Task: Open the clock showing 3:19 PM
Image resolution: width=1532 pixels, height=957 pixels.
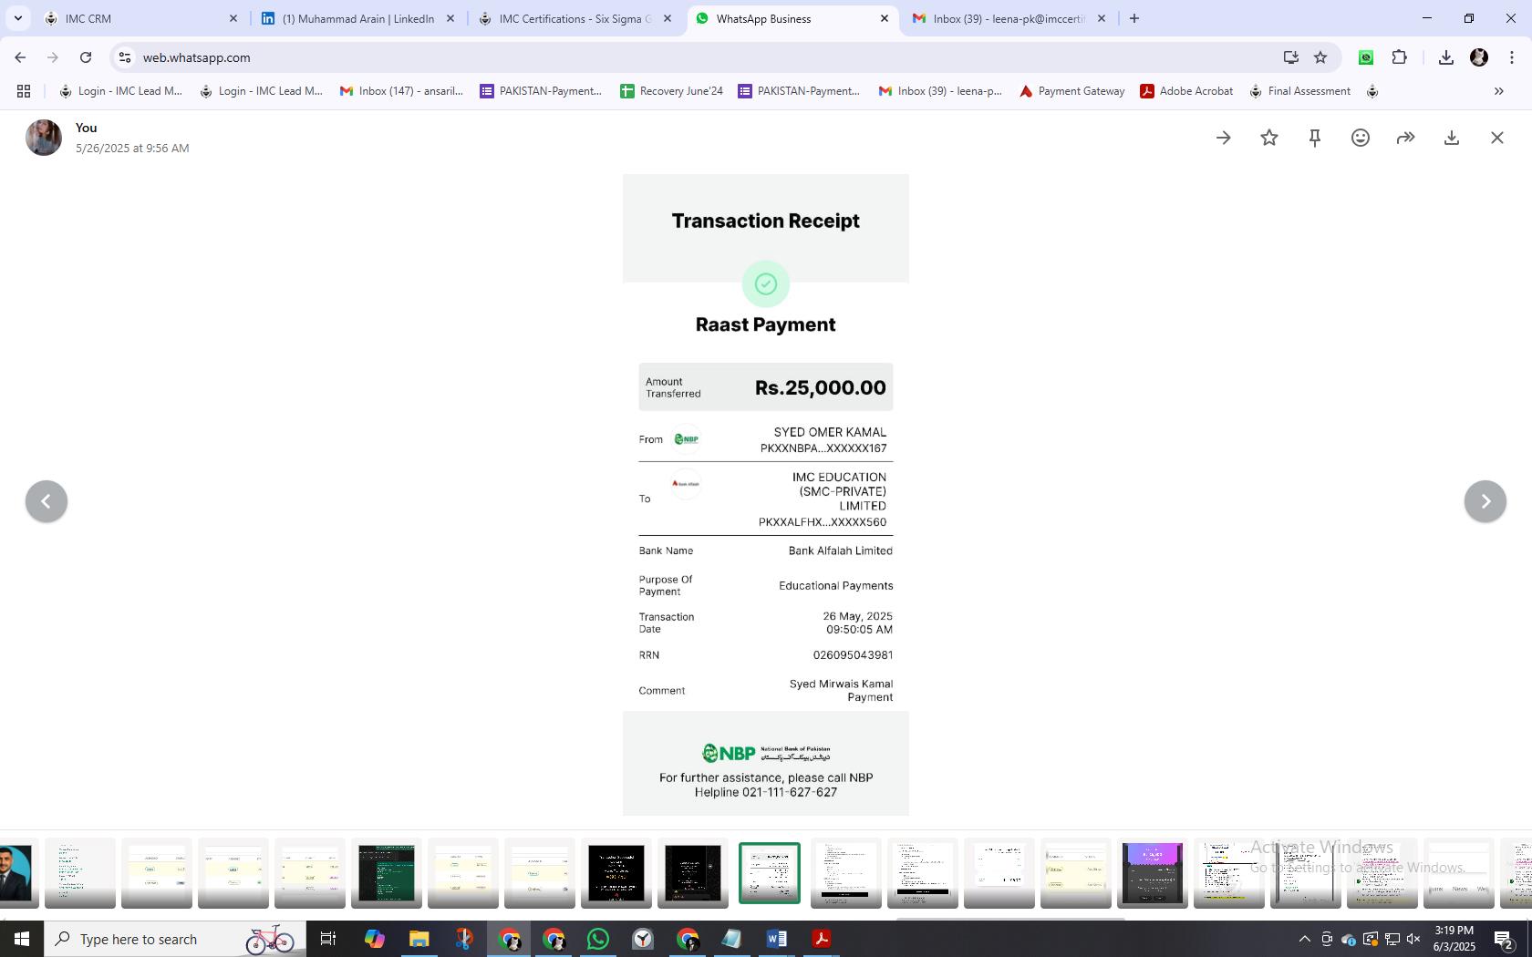Action: [1454, 939]
